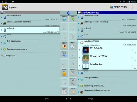This screenshot has height=102, width=137.
Task: Collapse Альбомы Picasa in the right pane
Action: (79, 43)
